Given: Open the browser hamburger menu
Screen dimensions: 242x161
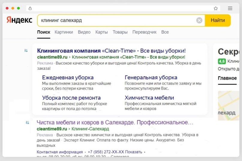Looking at the screenshot, I should (x=230, y=8).
